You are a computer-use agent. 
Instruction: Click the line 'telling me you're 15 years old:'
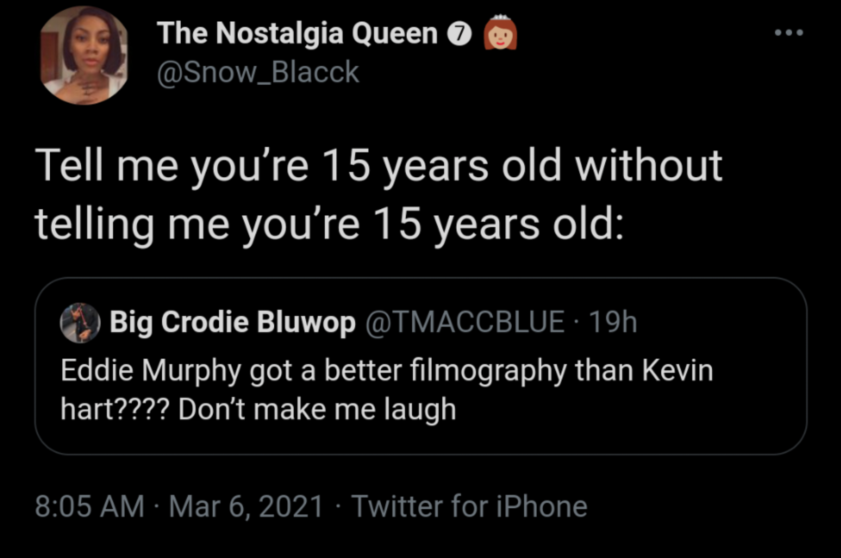(329, 224)
